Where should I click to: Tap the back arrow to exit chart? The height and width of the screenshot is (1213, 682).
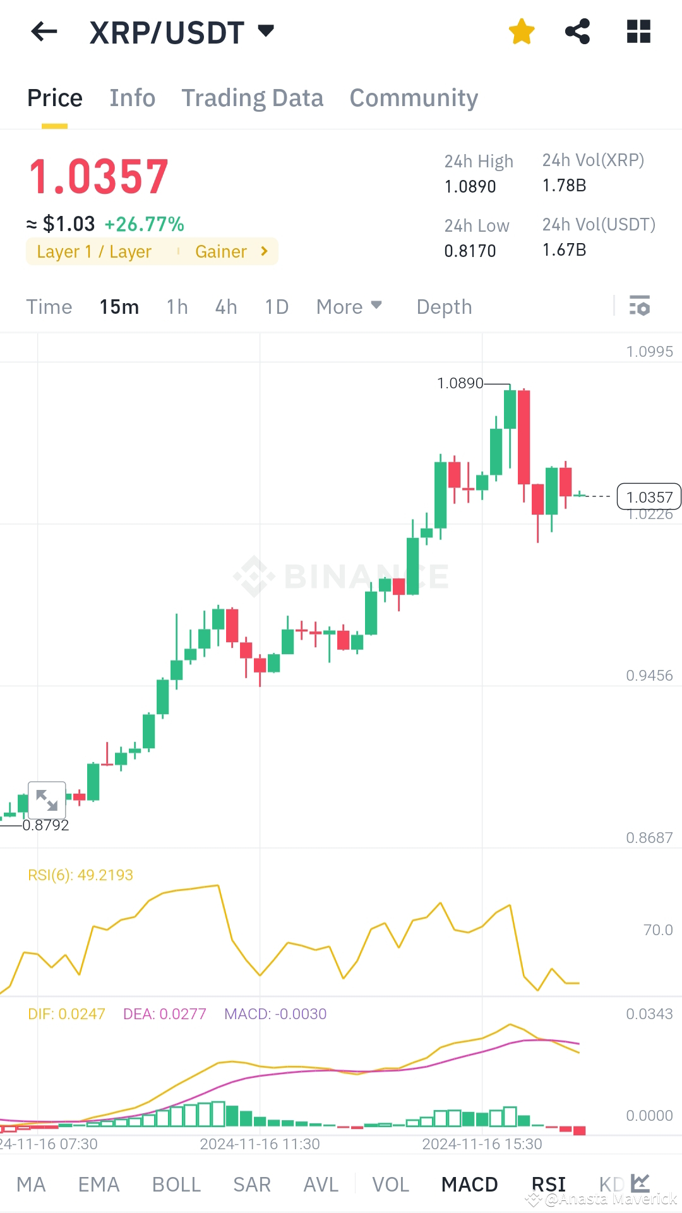click(43, 32)
